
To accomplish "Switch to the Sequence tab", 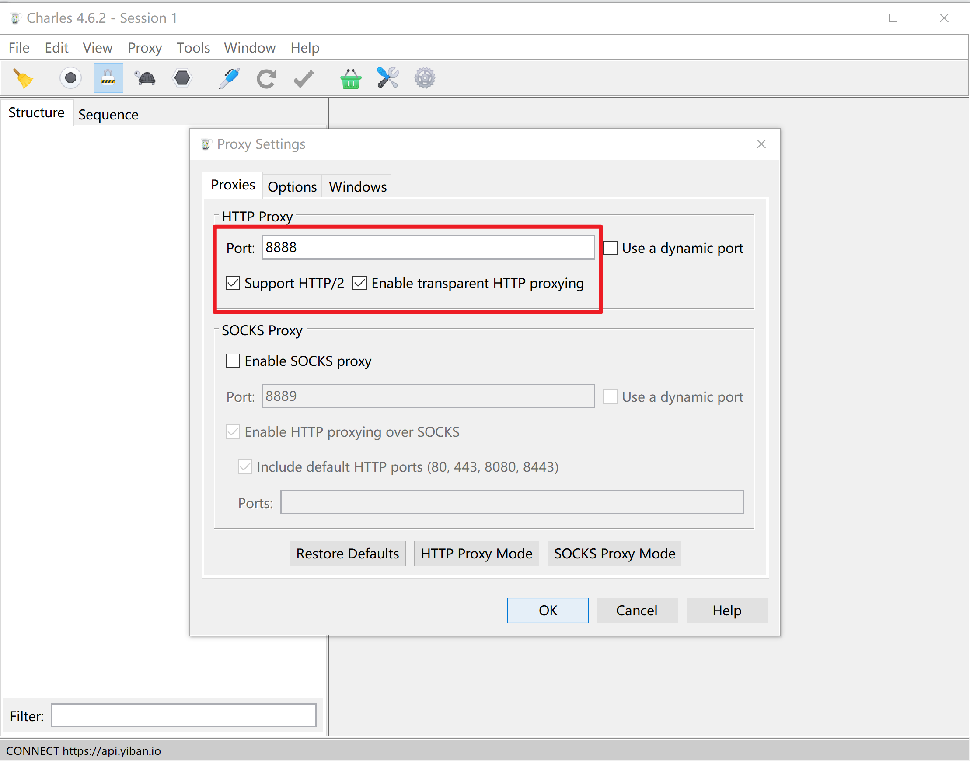I will [108, 115].
